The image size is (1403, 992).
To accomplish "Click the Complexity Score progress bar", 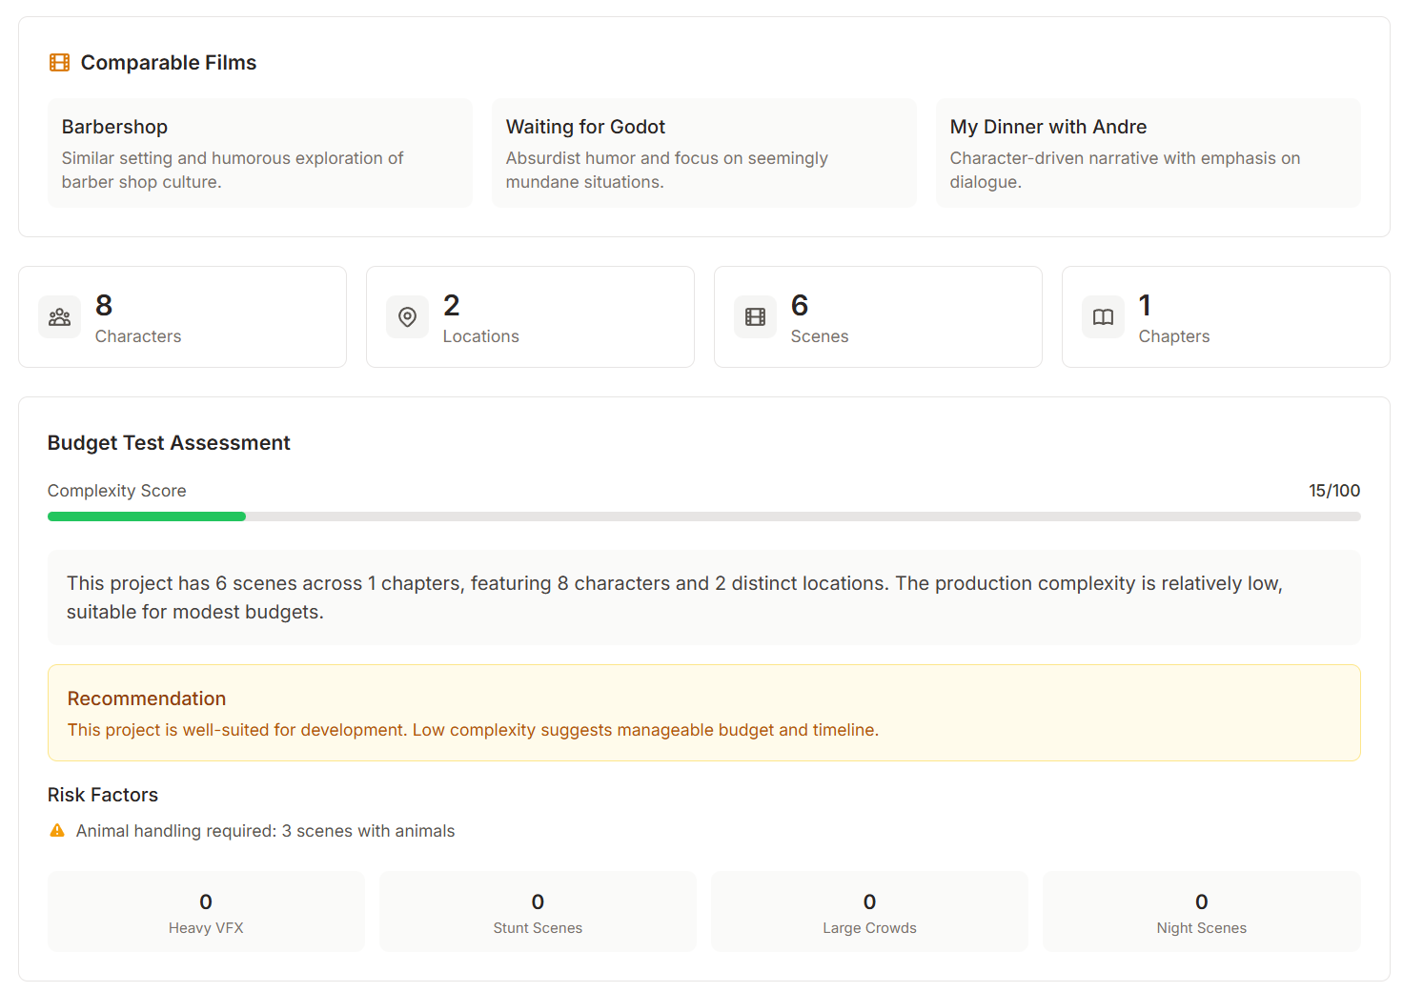I will (703, 516).
